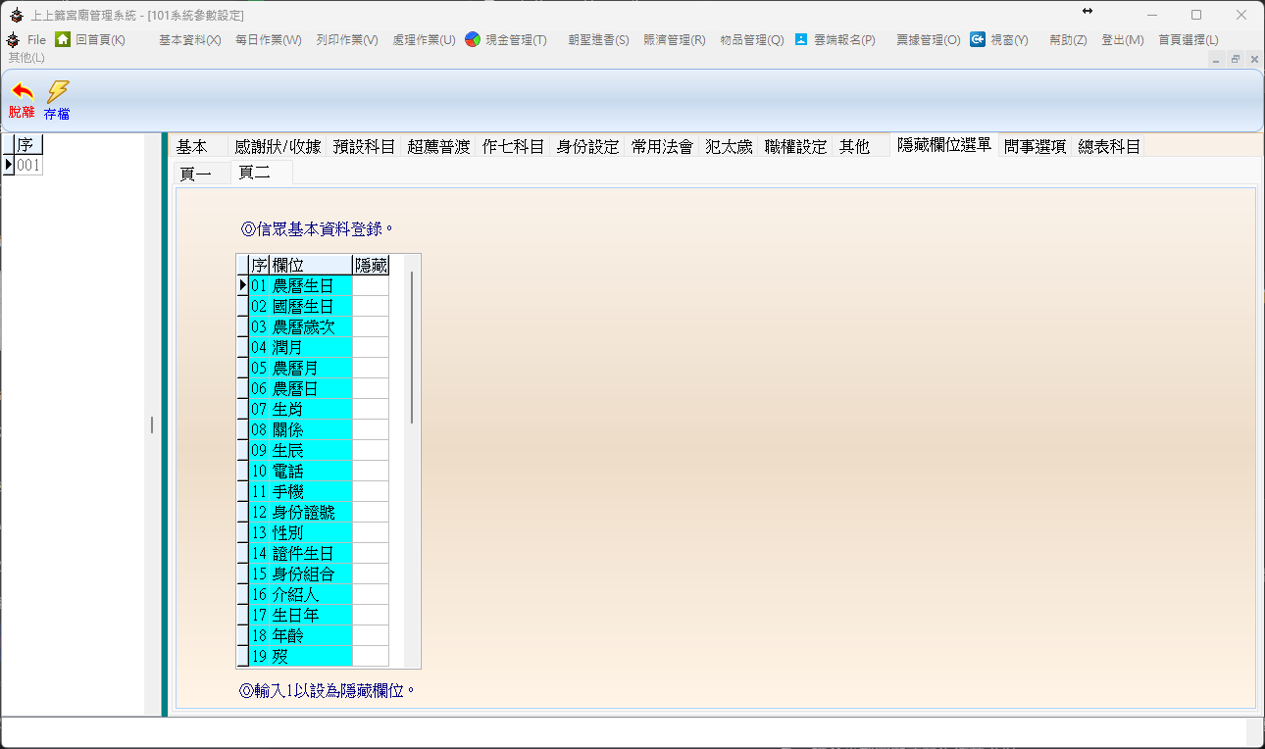Click hide cell for 電話 row
The height and width of the screenshot is (749, 1265).
pyautogui.click(x=371, y=471)
